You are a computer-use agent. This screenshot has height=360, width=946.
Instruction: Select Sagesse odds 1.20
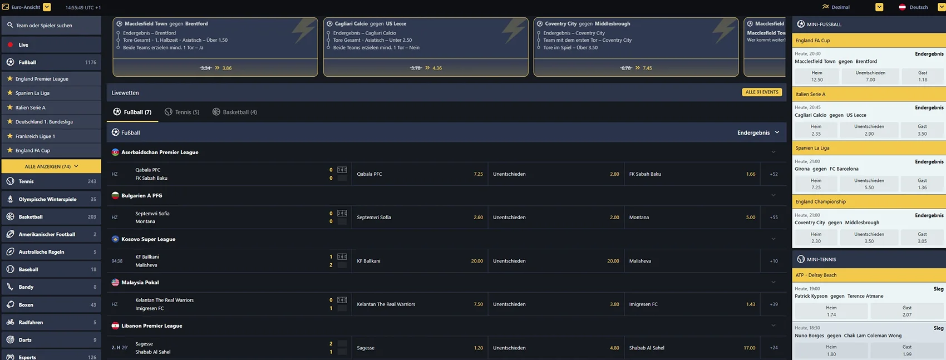coord(420,348)
